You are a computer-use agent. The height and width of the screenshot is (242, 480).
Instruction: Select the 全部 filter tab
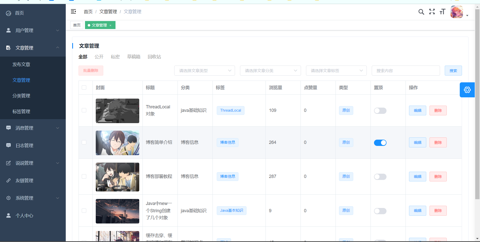[x=83, y=57]
